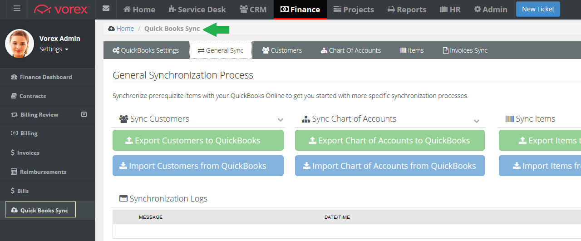The height and width of the screenshot is (241, 581).
Task: Click the New Ticket button
Action: 538,9
